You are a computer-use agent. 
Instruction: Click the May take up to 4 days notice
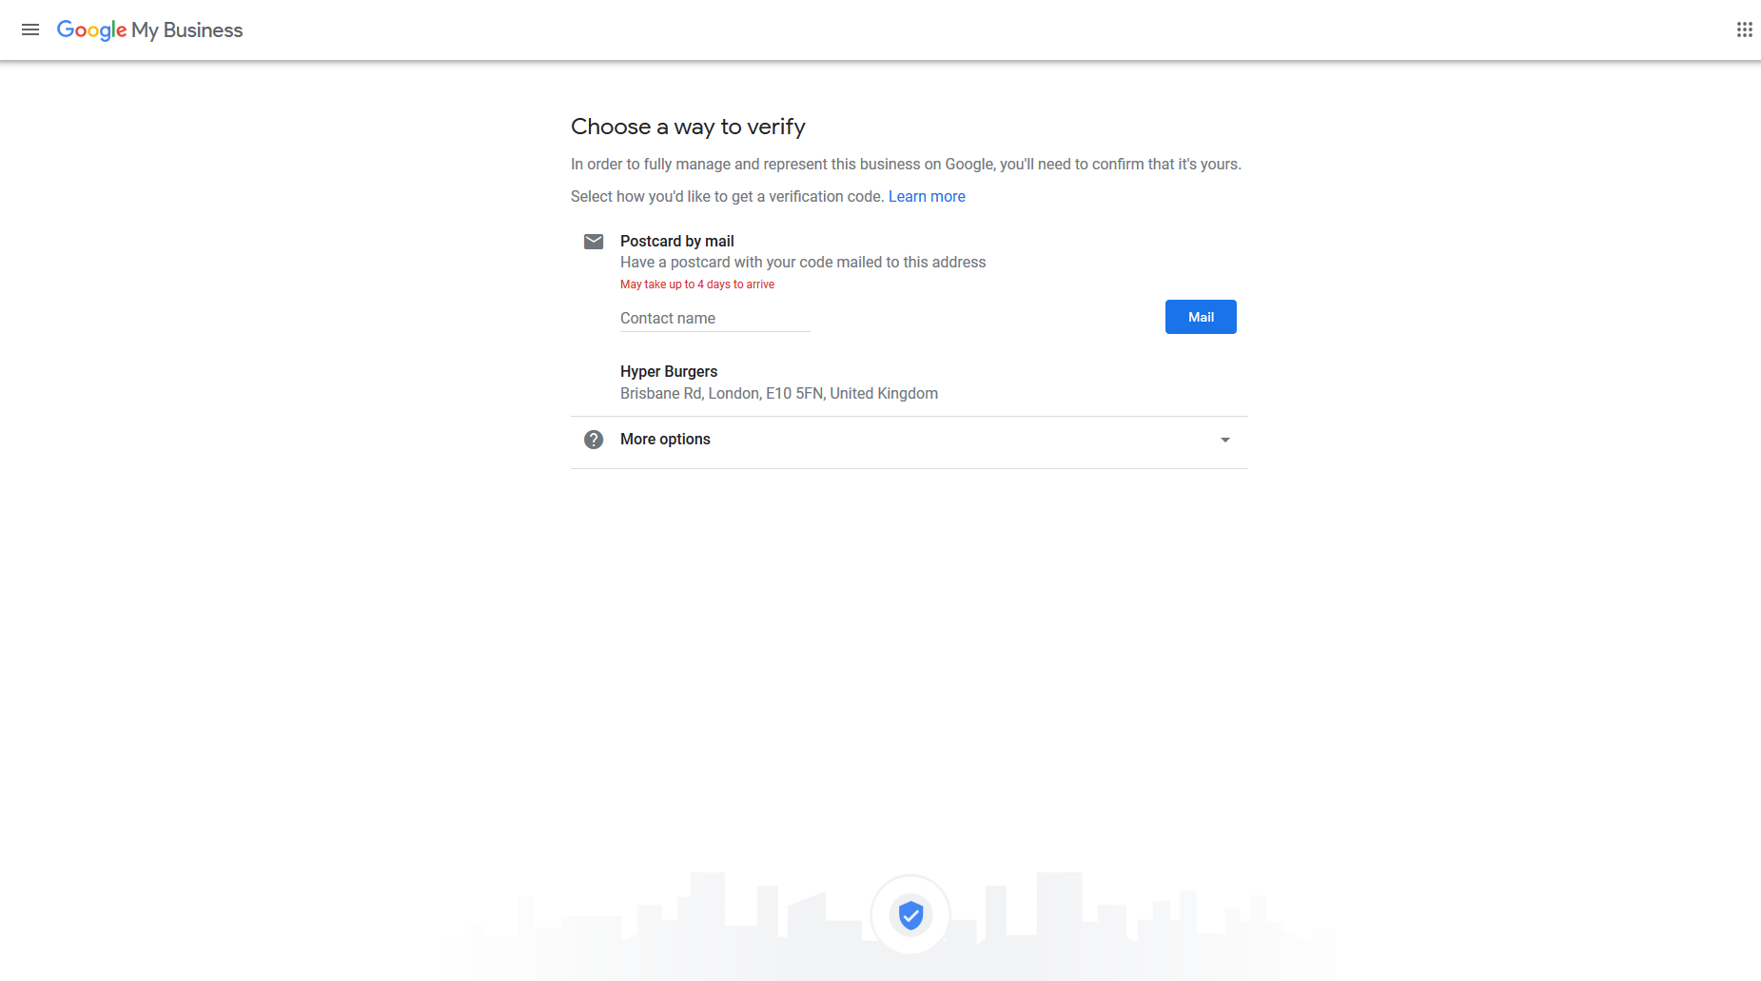point(697,284)
